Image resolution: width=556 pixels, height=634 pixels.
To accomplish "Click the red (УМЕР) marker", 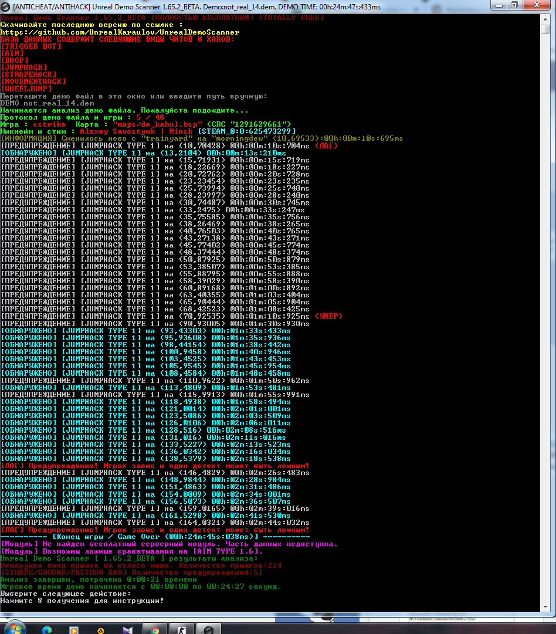I will 328,316.
